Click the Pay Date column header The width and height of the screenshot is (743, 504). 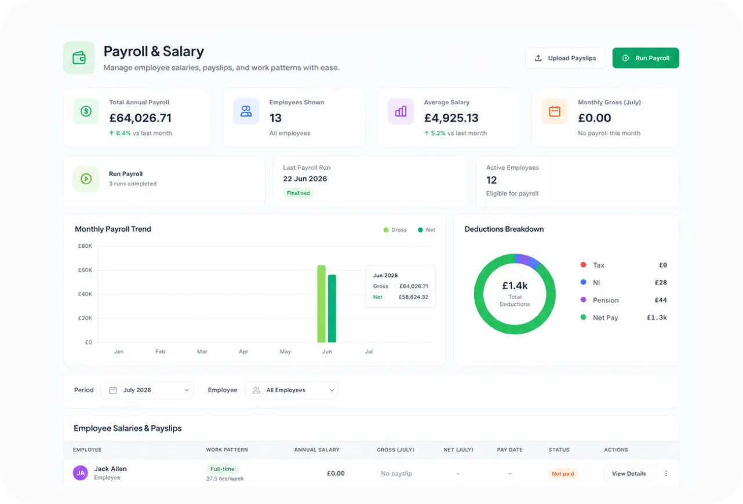(x=510, y=450)
